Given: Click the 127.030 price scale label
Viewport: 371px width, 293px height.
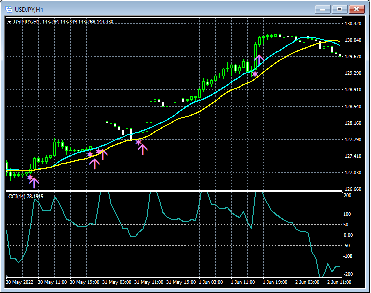Looking at the screenshot, I should point(353,172).
